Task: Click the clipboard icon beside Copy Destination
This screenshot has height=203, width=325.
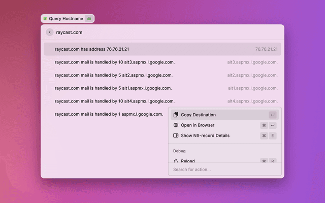Action: [176, 115]
